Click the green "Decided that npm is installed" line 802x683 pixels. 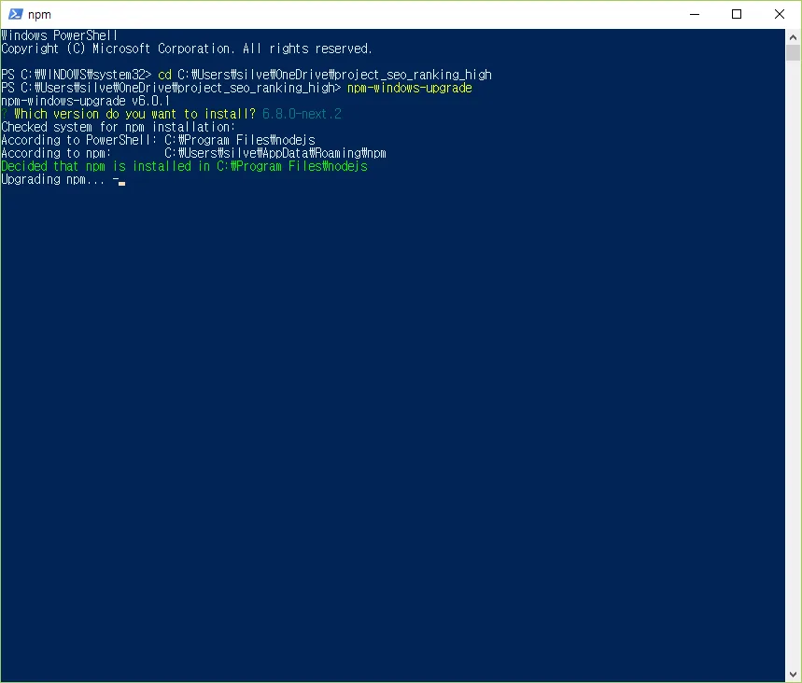[184, 166]
